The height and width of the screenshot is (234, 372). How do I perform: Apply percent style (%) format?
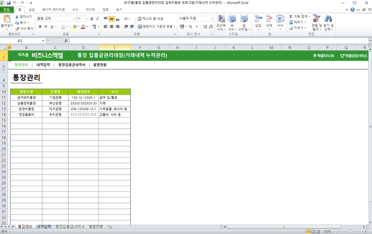point(190,27)
